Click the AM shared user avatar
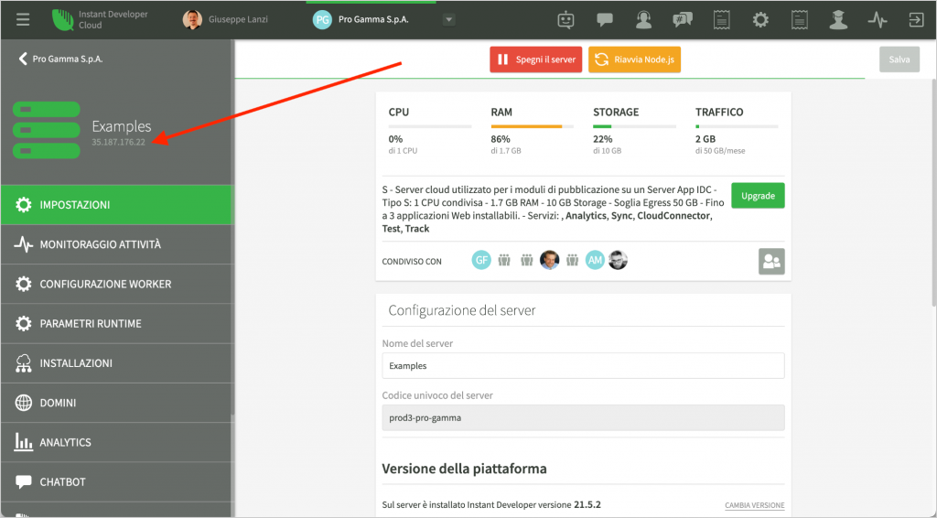This screenshot has width=937, height=518. click(x=595, y=260)
